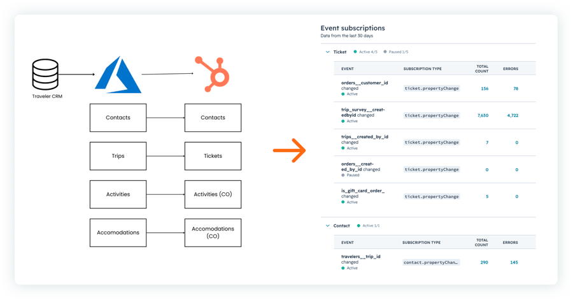
Task: Open travelers__trip_id changed event
Action: [361, 259]
